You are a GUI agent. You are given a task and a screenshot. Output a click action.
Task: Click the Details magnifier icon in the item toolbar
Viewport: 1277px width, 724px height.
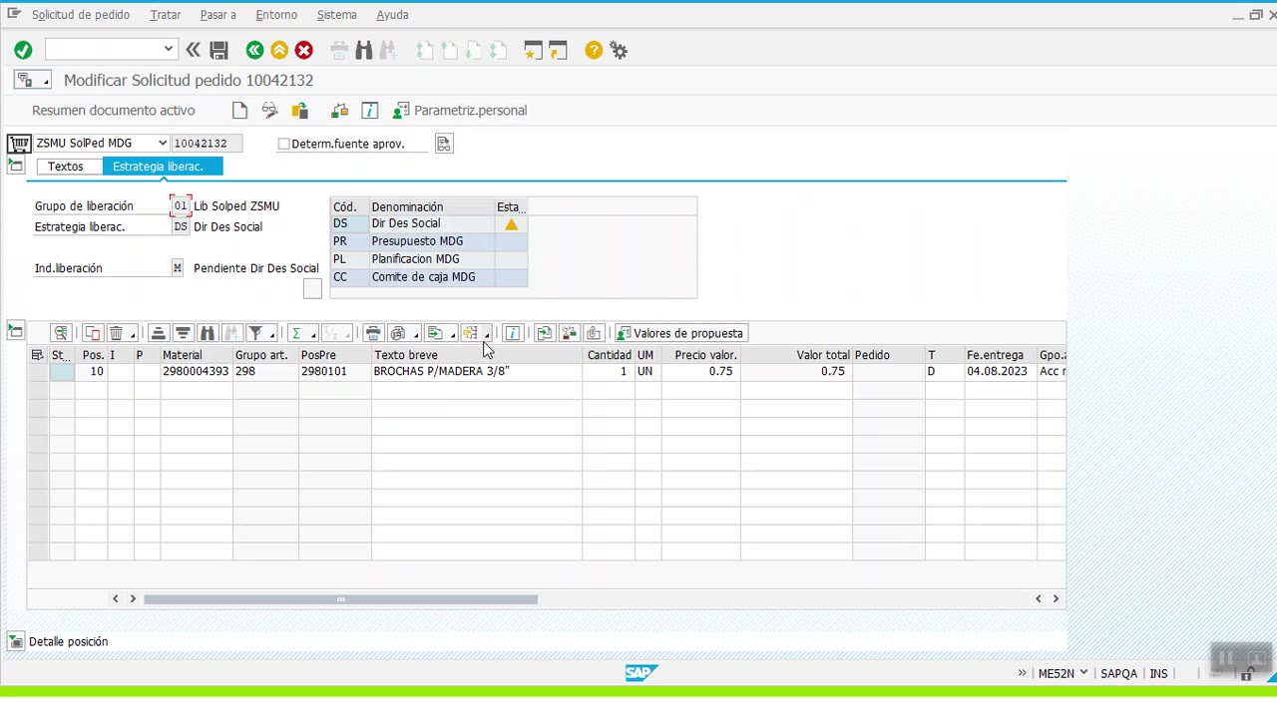61,333
